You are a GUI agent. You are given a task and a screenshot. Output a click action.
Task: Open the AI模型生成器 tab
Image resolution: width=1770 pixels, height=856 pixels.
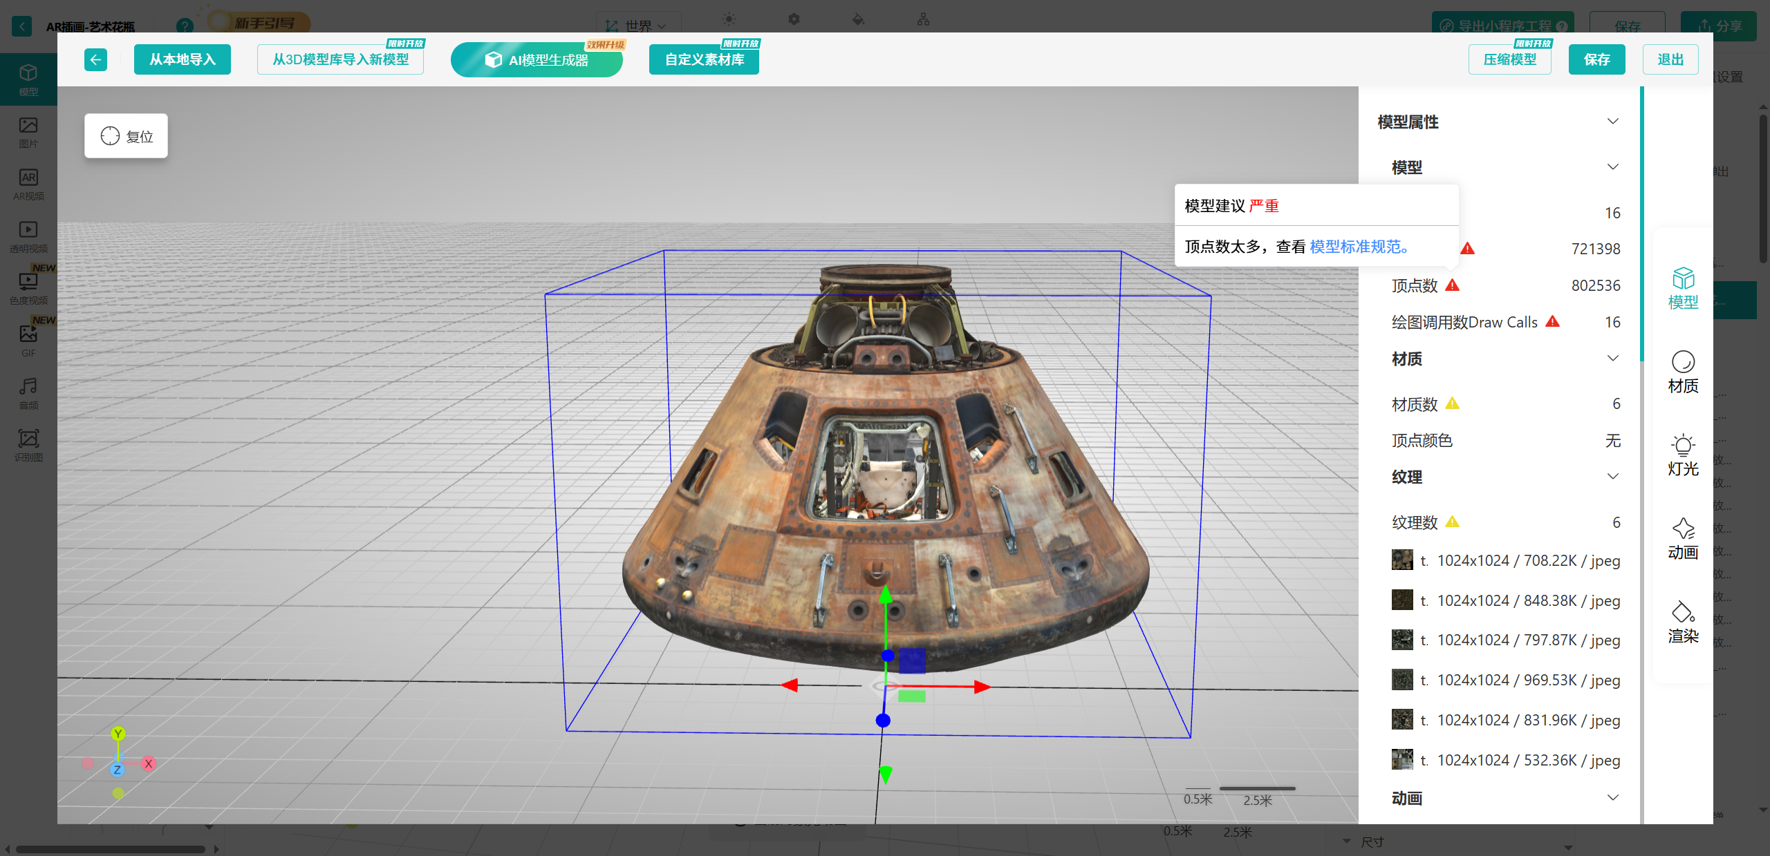click(x=537, y=60)
